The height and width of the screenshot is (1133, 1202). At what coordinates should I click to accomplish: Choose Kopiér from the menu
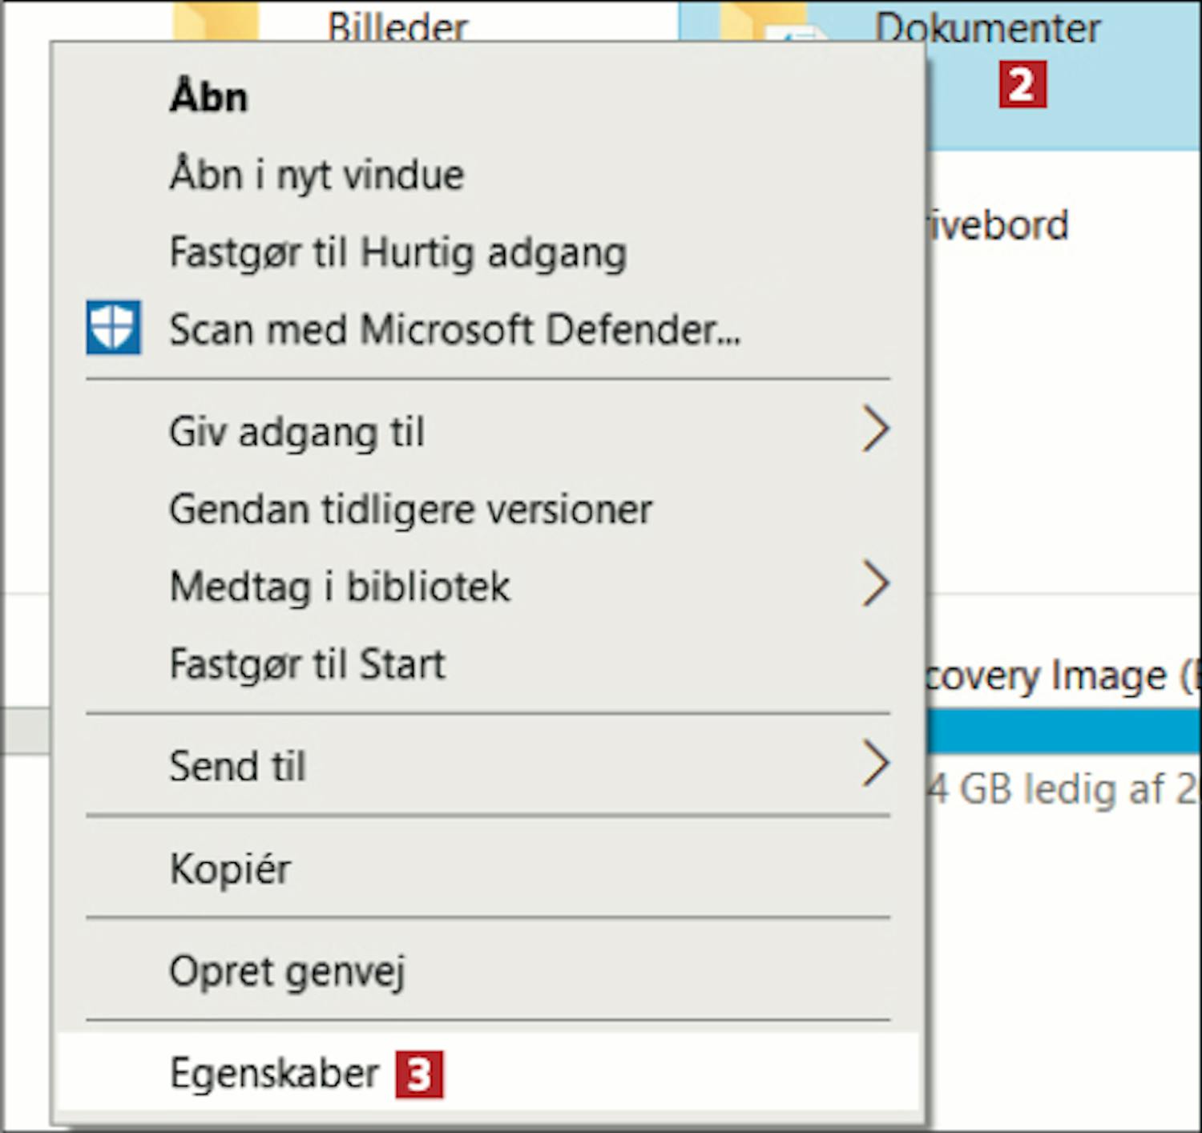(230, 869)
